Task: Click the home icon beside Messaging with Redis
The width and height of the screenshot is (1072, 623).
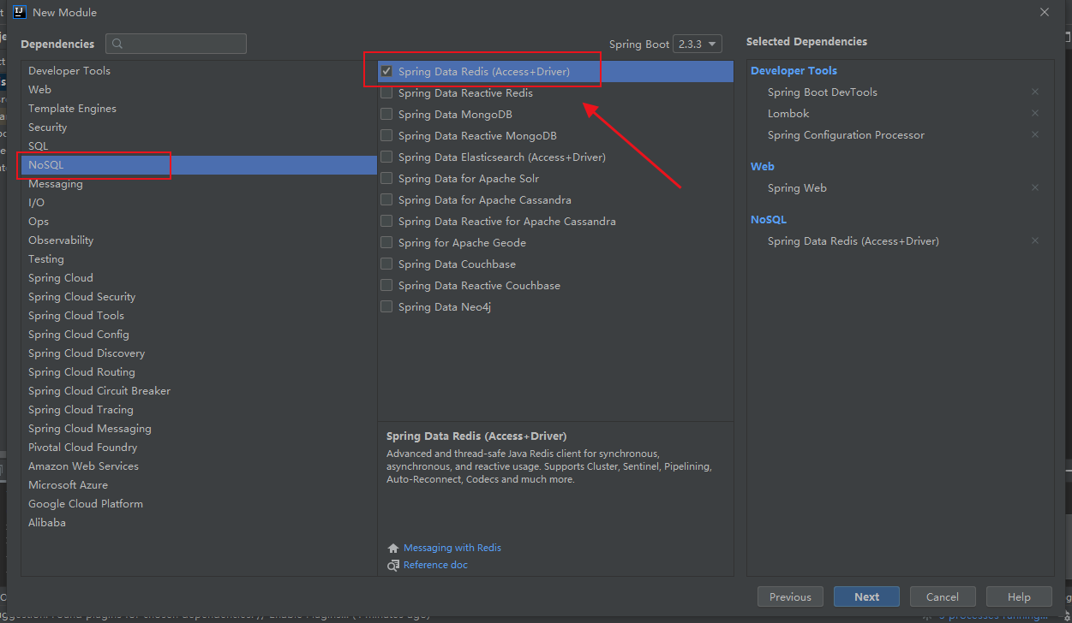Action: tap(393, 548)
